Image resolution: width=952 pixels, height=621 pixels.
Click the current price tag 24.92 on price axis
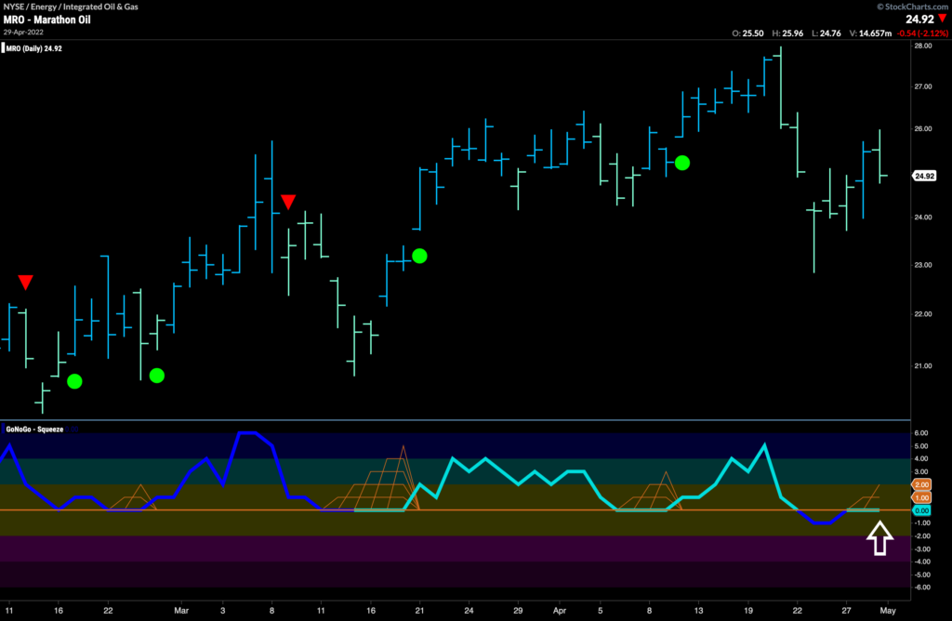[925, 176]
